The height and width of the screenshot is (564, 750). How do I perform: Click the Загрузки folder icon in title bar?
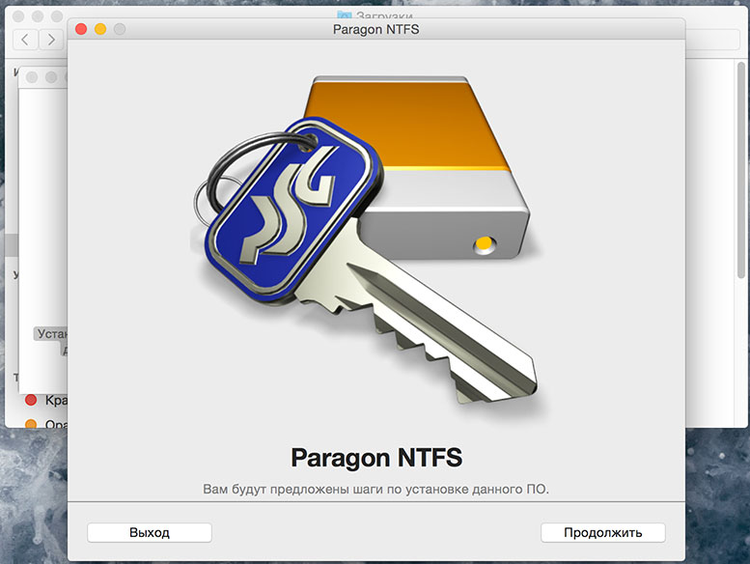pyautogui.click(x=345, y=16)
